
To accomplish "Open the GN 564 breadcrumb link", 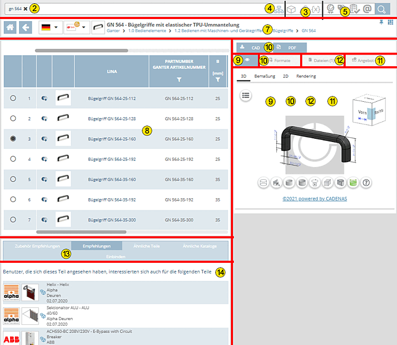I will 309,31.
